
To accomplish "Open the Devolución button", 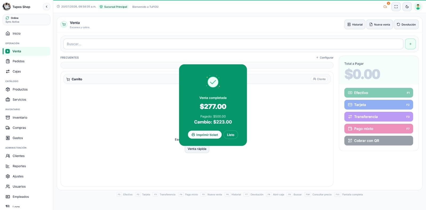I will coord(406,24).
